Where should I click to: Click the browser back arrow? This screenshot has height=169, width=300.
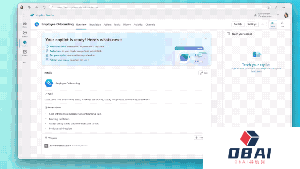[x=37, y=8]
